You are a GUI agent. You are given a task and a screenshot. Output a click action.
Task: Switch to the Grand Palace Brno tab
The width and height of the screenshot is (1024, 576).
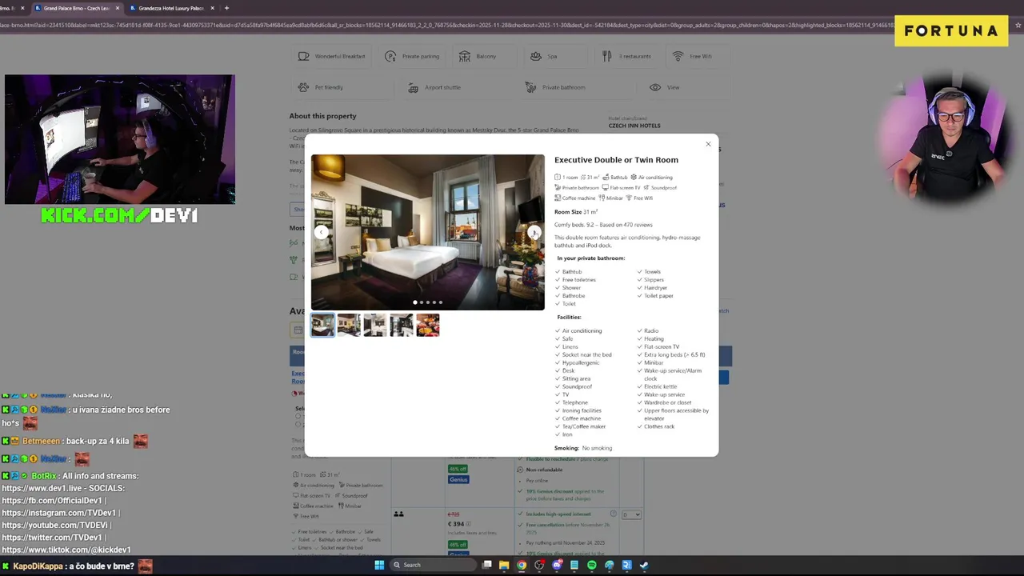click(78, 8)
